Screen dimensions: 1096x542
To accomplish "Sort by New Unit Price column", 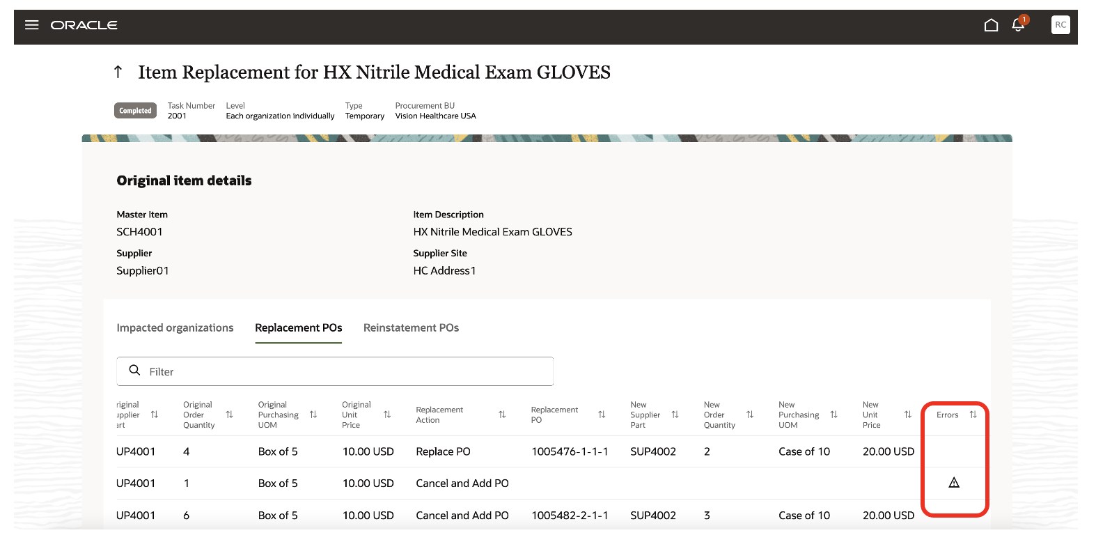I will pyautogui.click(x=907, y=415).
